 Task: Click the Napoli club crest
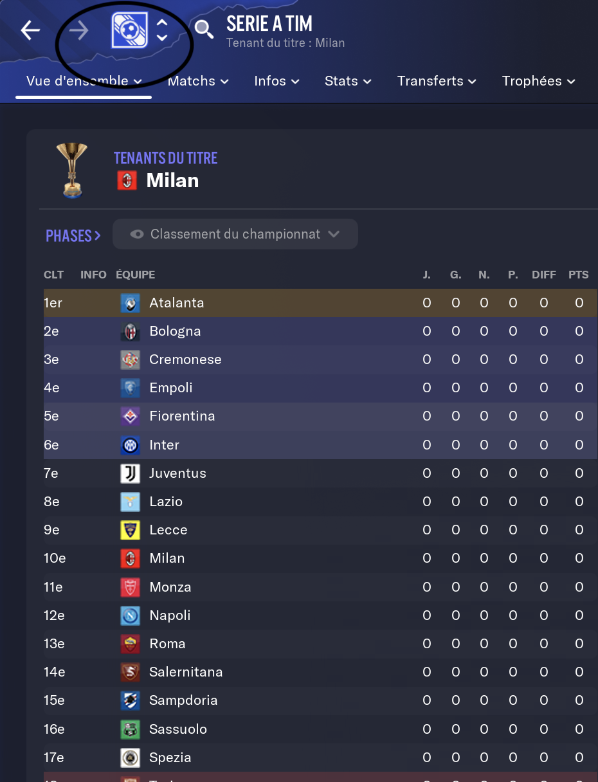[130, 615]
